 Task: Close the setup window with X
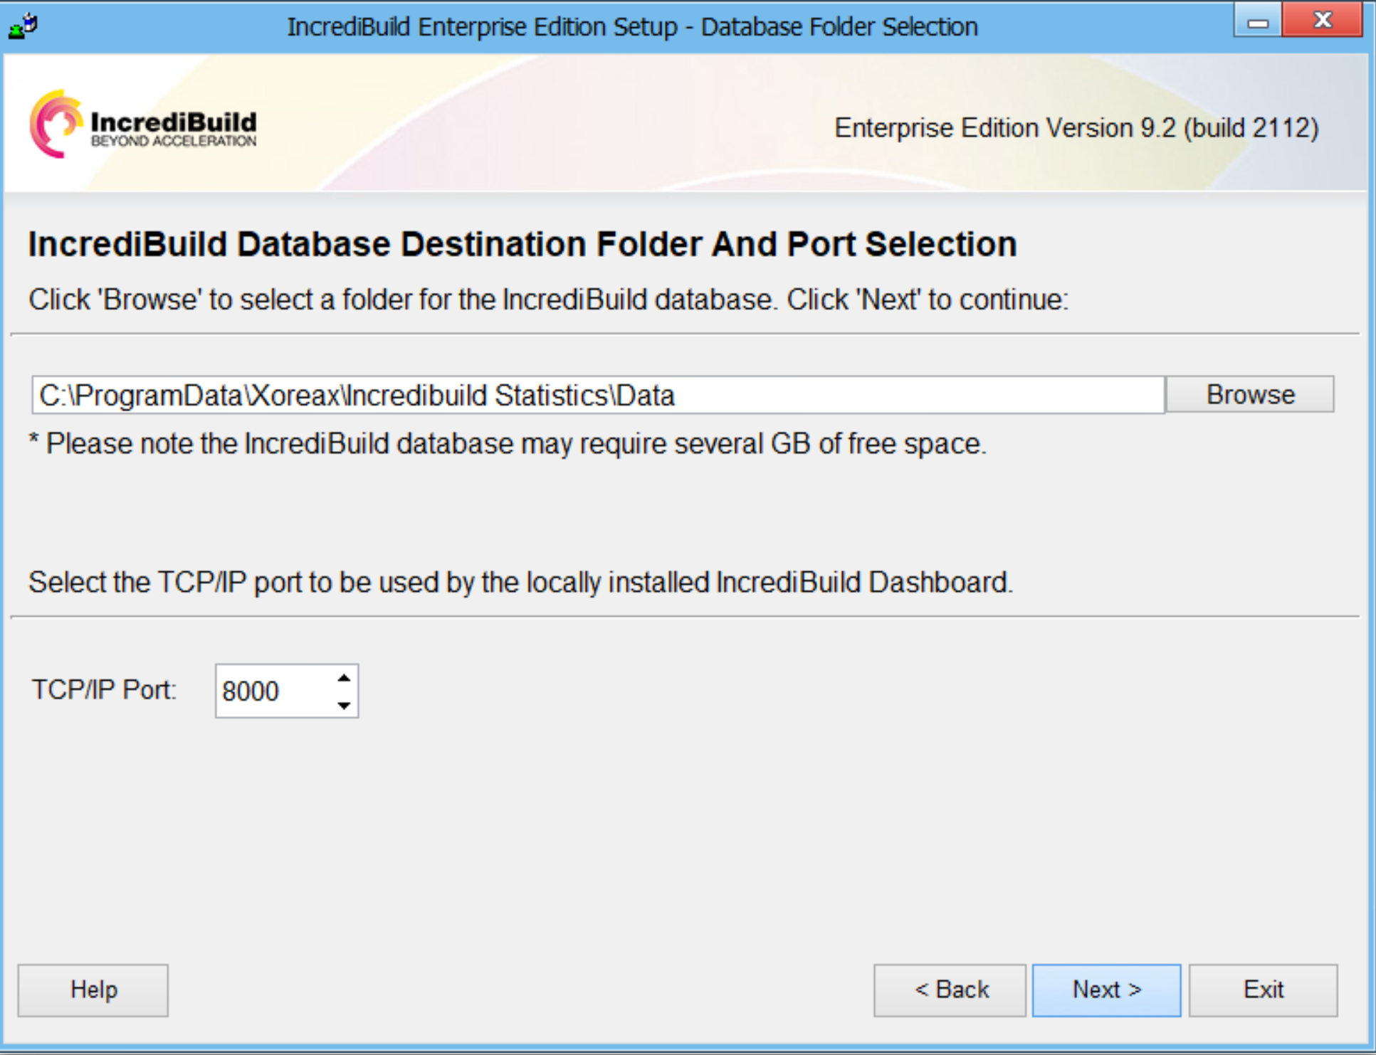coord(1322,20)
